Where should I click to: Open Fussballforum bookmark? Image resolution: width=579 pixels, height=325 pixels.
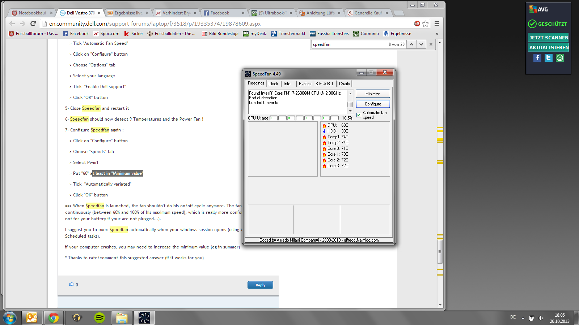click(33, 34)
